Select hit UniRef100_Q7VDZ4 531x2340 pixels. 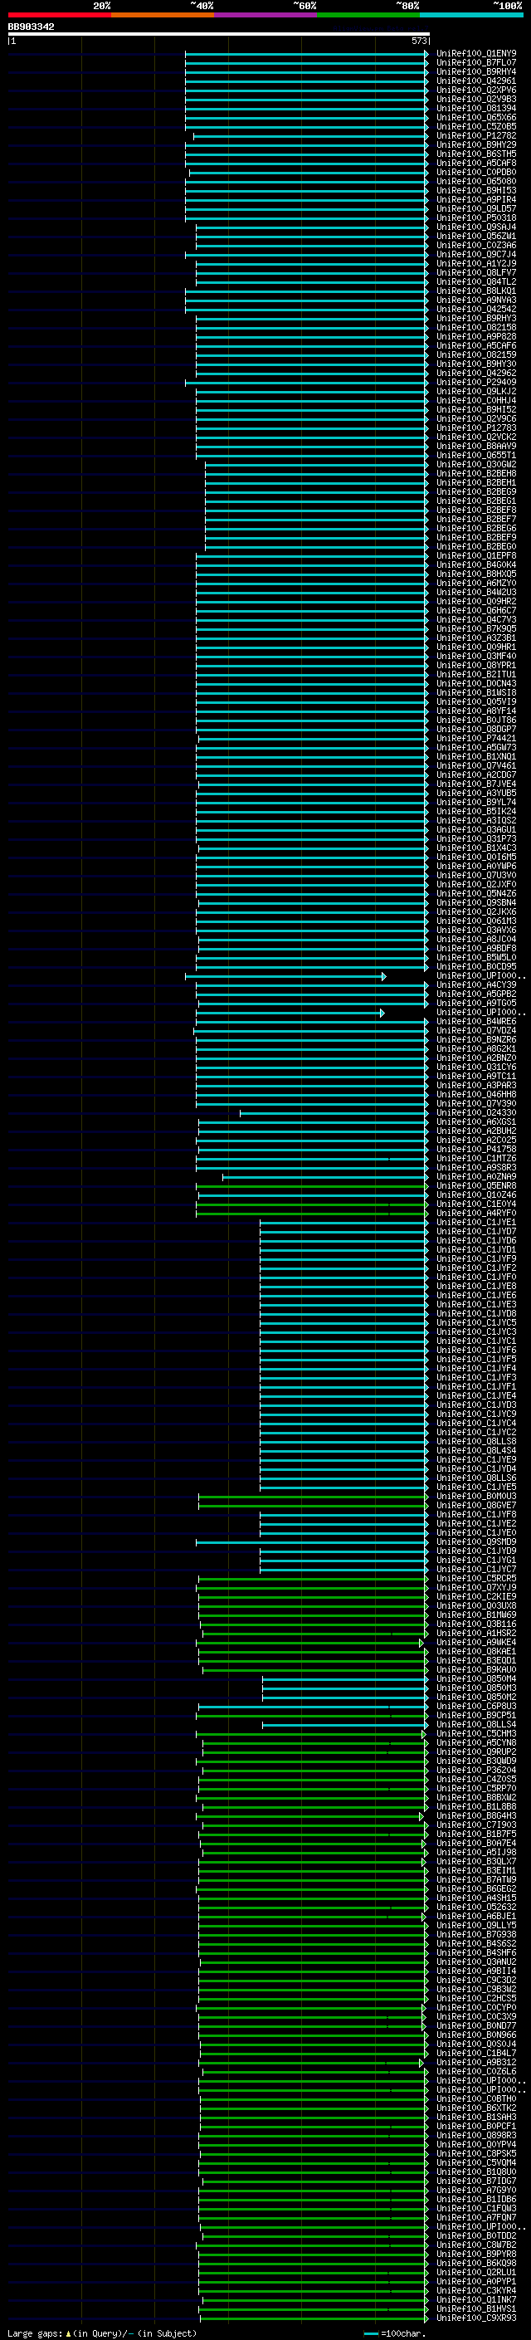tap(476, 1031)
